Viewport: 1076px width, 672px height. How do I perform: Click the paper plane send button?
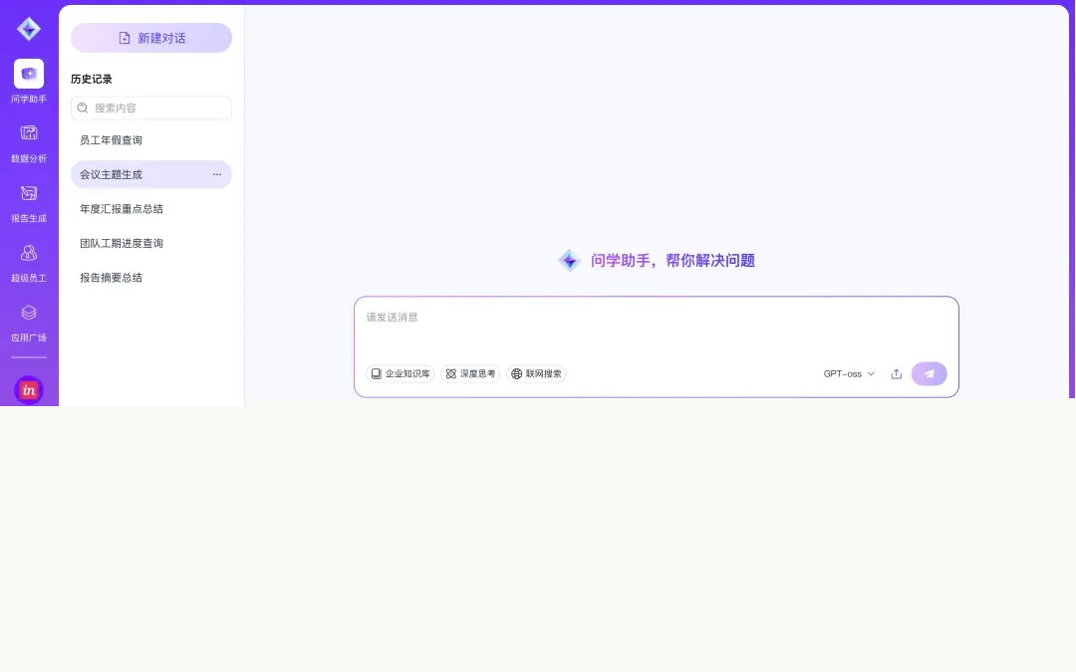(930, 373)
